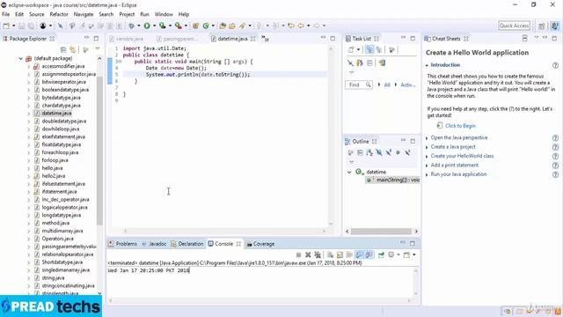Switch to the Javadoc tab
Viewport: 563px width, 317px height.
coord(155,244)
